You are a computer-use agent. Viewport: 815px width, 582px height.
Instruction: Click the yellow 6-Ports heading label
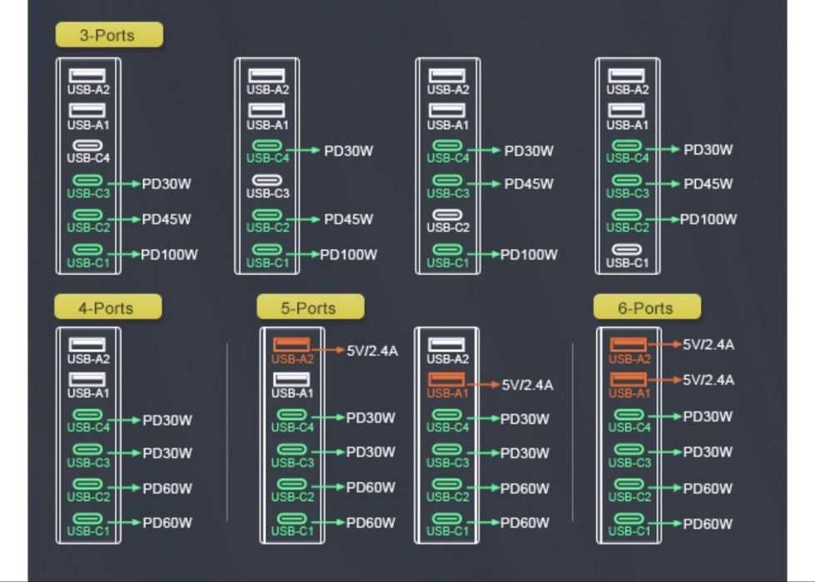[647, 308]
